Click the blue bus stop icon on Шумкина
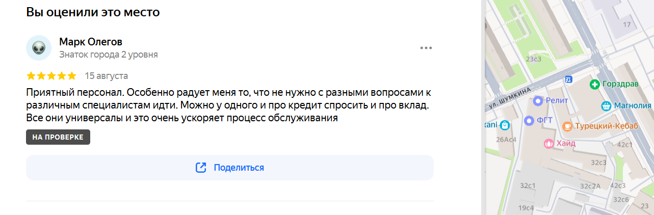 tap(569, 79)
